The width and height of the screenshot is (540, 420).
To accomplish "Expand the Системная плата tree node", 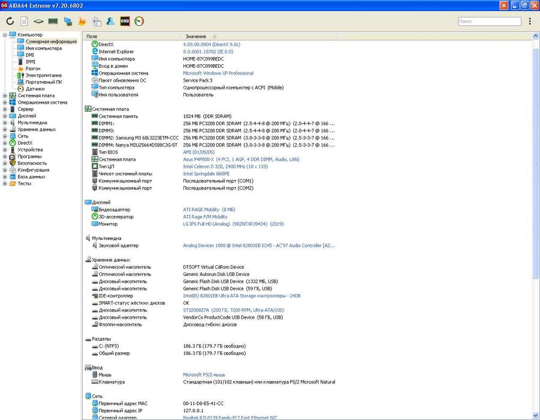I will point(5,95).
